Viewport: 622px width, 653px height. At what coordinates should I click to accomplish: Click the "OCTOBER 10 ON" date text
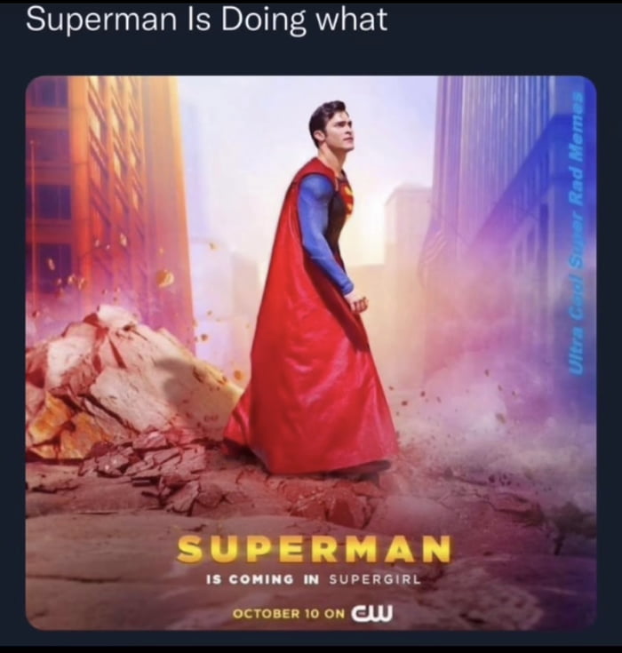coord(288,613)
